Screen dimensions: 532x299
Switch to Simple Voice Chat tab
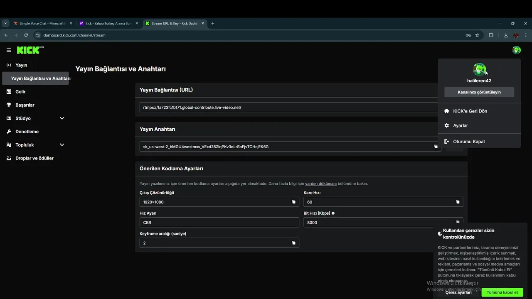click(42, 24)
